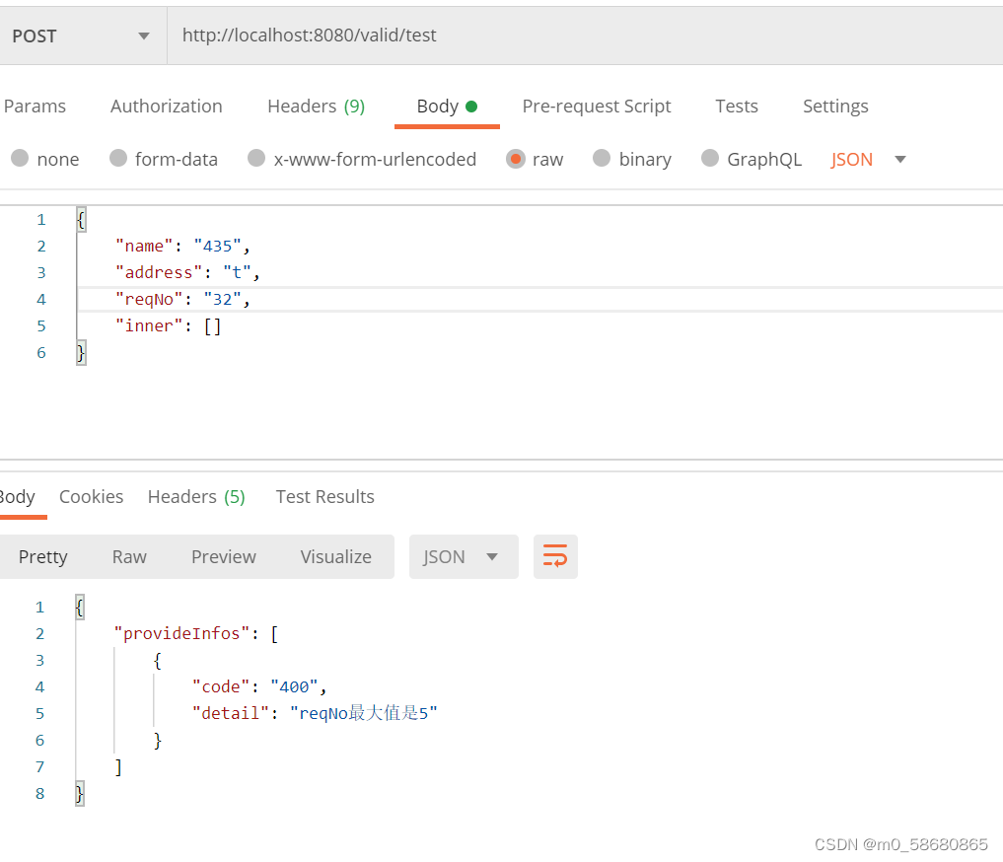
Task: Switch to the Authorization tab
Action: [167, 107]
